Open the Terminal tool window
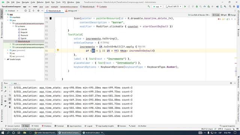 click(59, 126)
